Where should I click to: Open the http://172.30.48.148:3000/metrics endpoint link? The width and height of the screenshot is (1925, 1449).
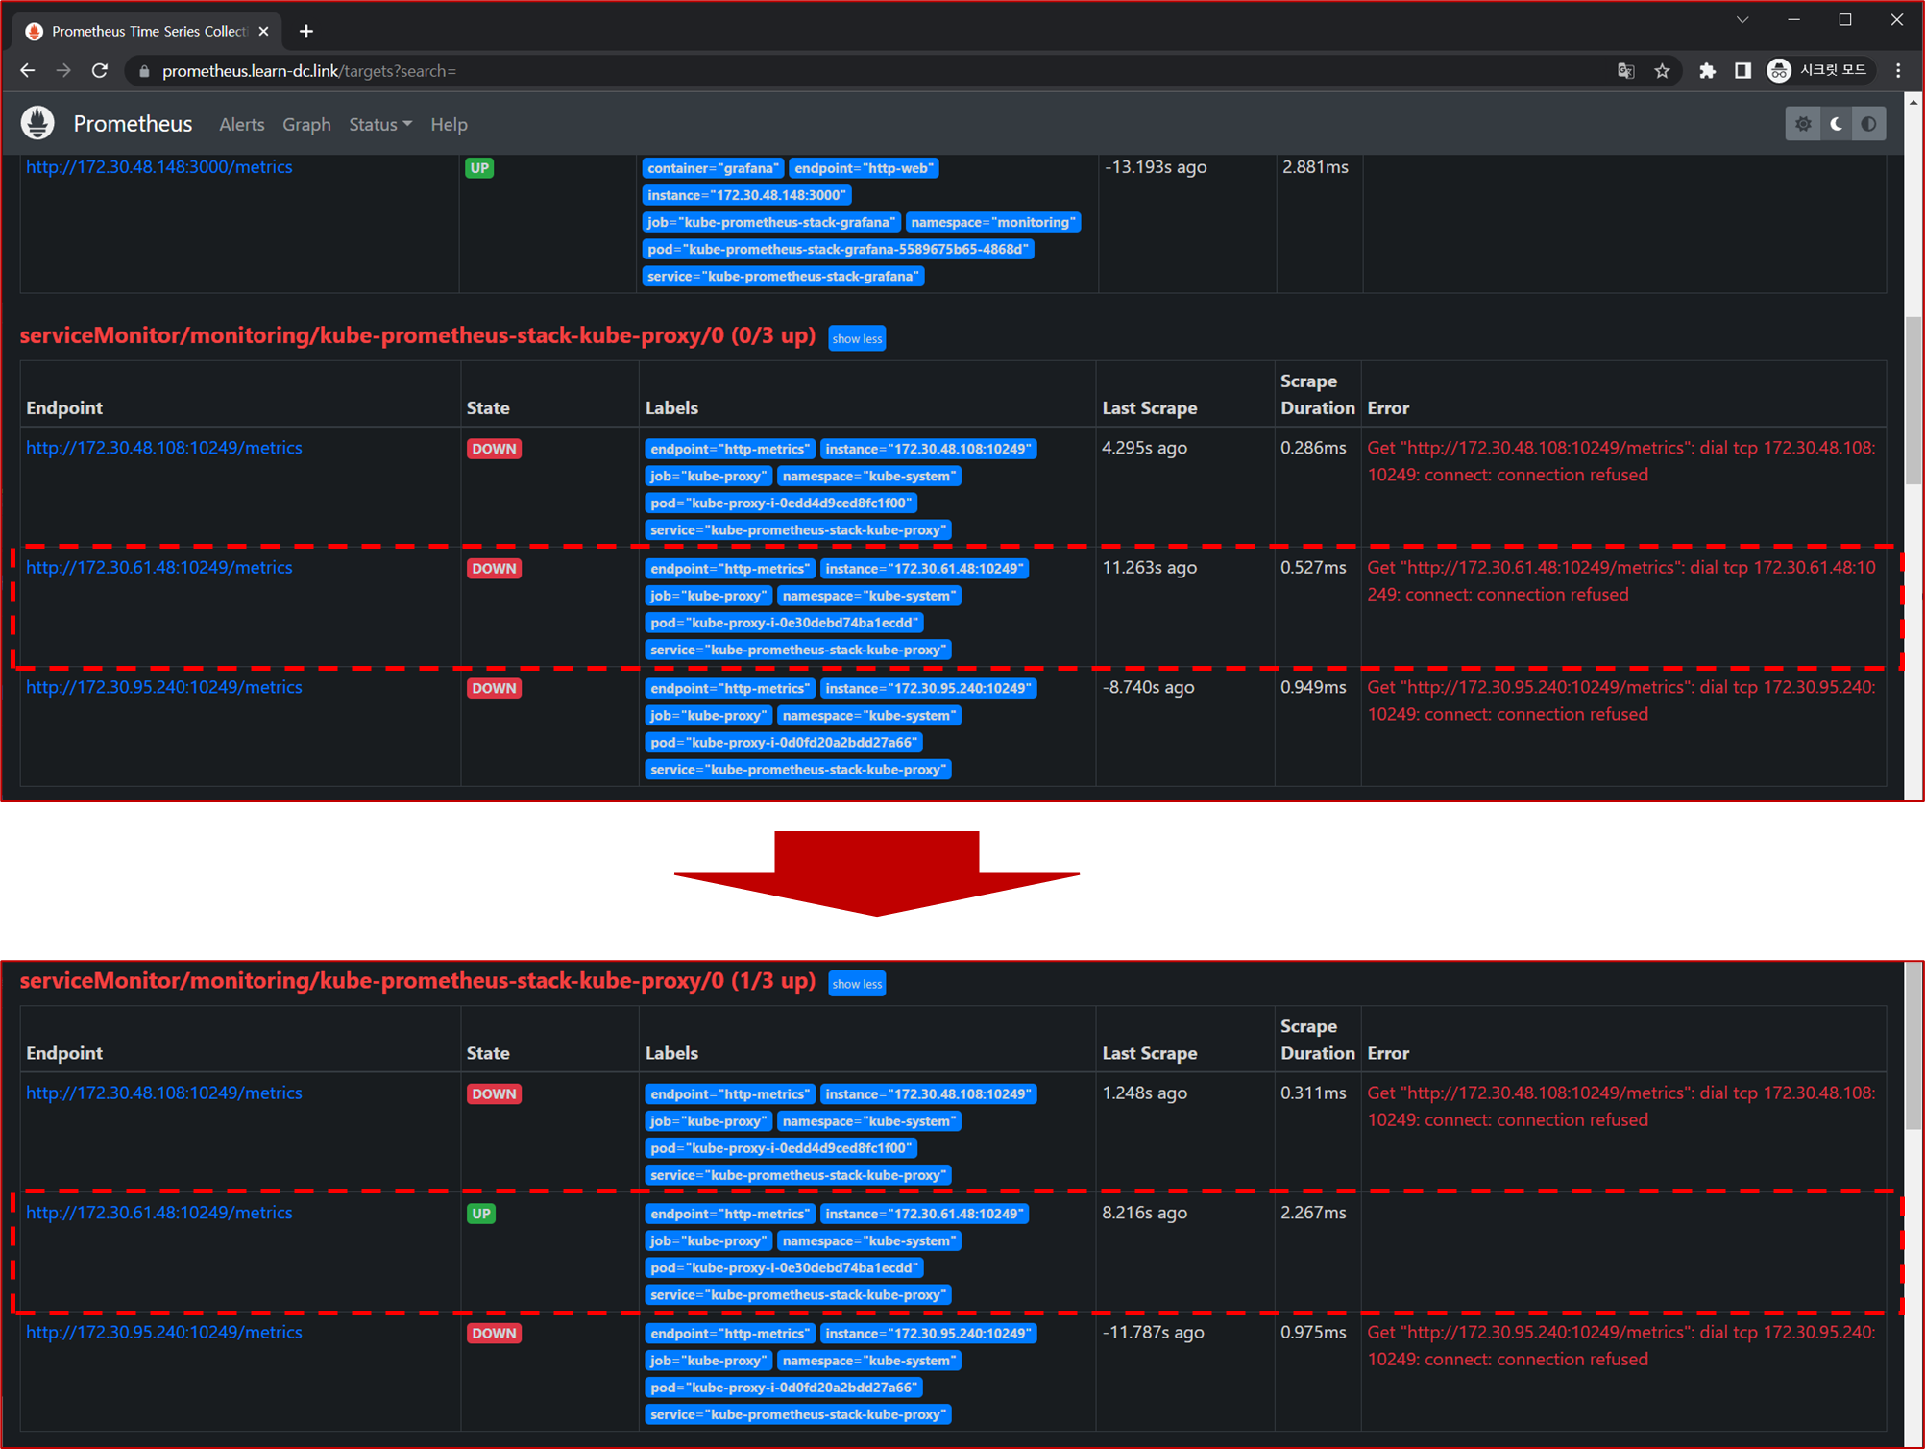[158, 166]
